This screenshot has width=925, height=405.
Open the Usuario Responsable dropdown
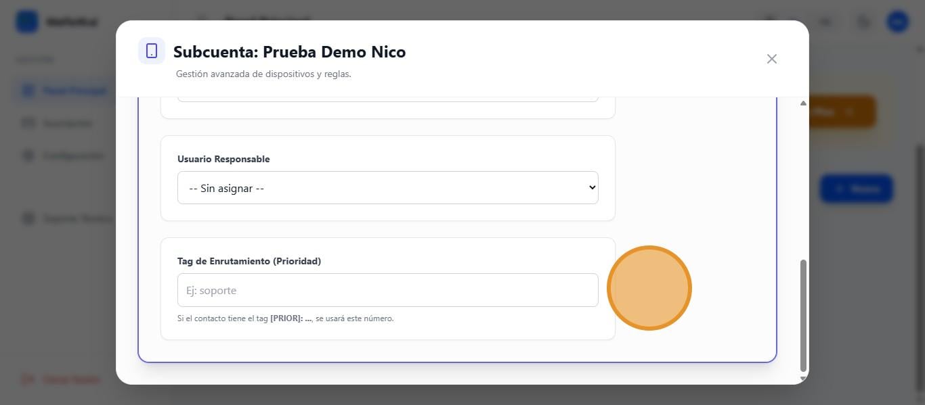(x=387, y=187)
